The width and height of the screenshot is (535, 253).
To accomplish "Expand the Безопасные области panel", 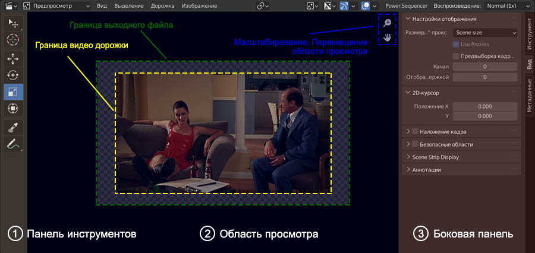I will pyautogui.click(x=408, y=144).
